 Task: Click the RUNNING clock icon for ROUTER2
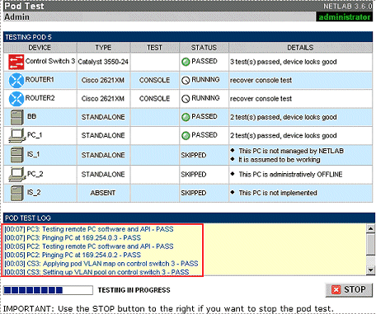[186, 99]
